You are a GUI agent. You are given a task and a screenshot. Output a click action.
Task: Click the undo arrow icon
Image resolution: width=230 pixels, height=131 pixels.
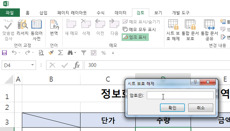[14, 52]
